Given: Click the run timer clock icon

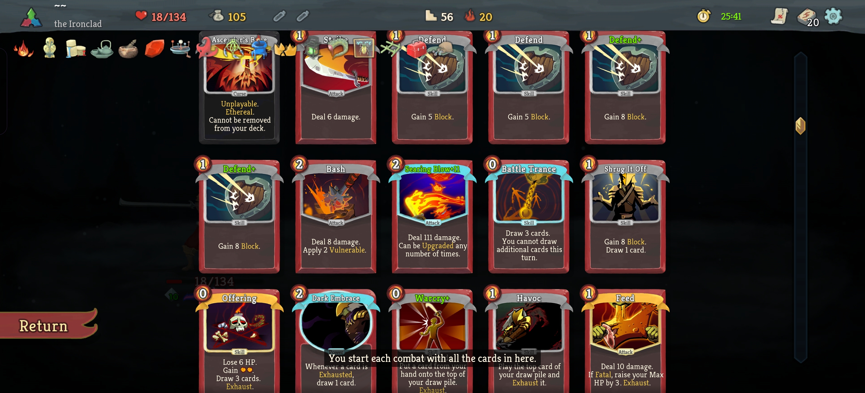Looking at the screenshot, I should point(704,16).
